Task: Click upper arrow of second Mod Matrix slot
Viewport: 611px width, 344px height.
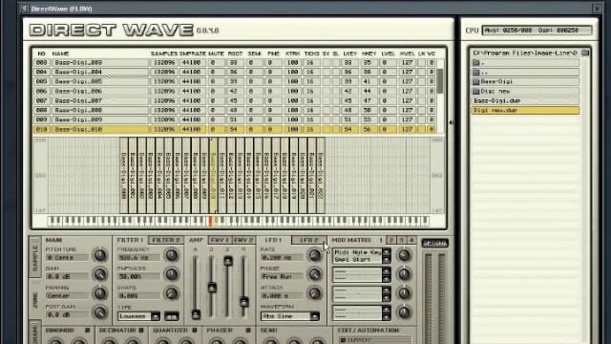Action: coord(386,271)
